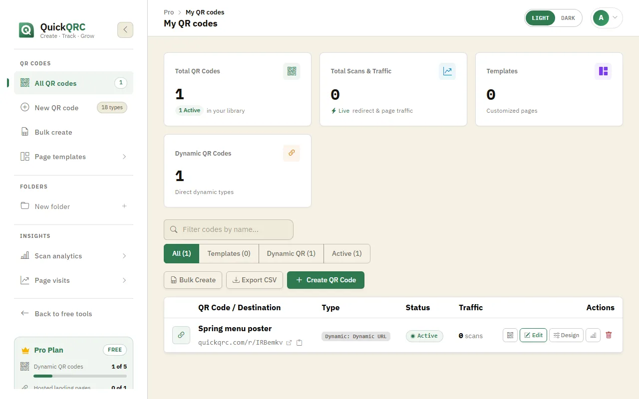This screenshot has width=639, height=399.
Task: Click the Dynamic QR Codes link icon
Action: click(x=292, y=153)
